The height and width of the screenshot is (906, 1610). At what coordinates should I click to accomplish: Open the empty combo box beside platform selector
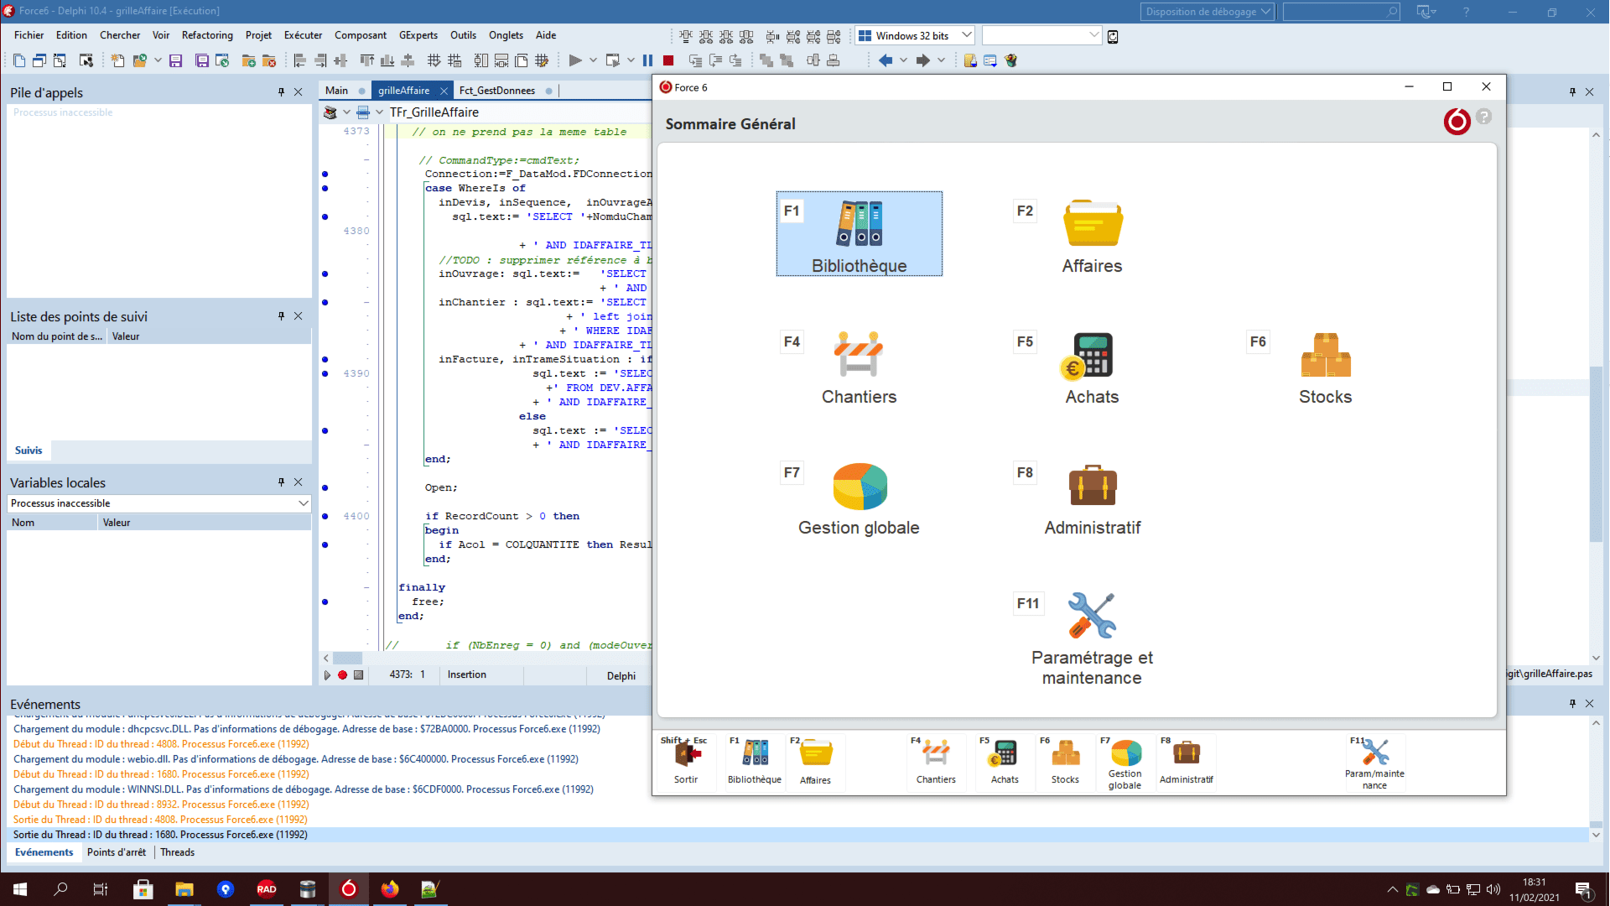(x=1041, y=35)
